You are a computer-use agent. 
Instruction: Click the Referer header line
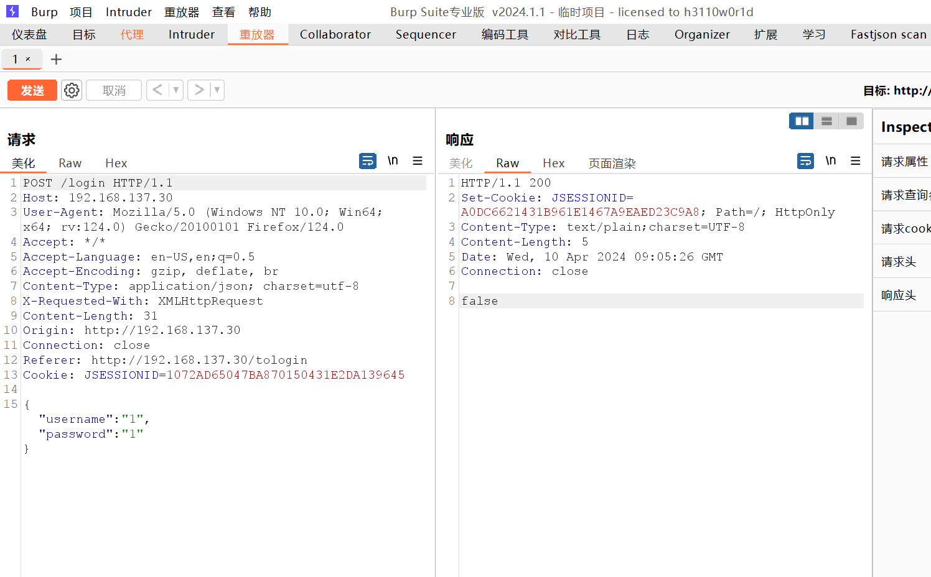click(x=165, y=360)
